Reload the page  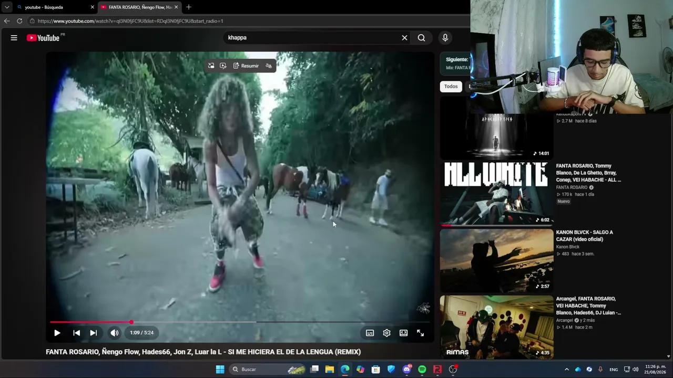(x=19, y=21)
